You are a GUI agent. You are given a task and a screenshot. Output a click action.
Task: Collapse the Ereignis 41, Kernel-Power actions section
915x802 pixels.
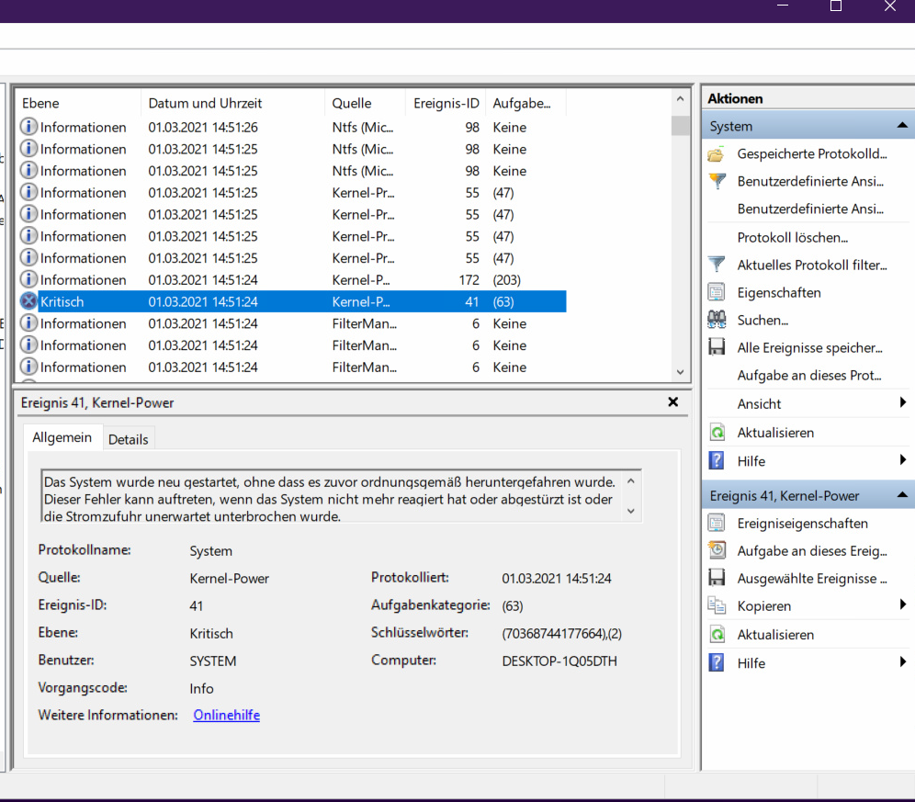pyautogui.click(x=901, y=495)
